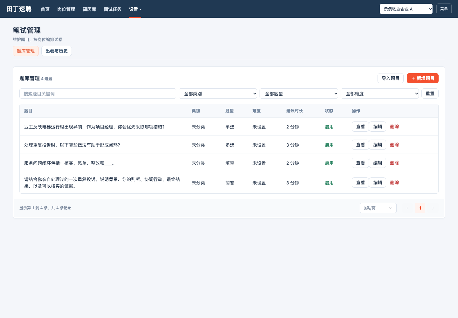This screenshot has height=318, width=458.
Task: View the 服务问题闭环 fill-in question
Action: click(360, 163)
